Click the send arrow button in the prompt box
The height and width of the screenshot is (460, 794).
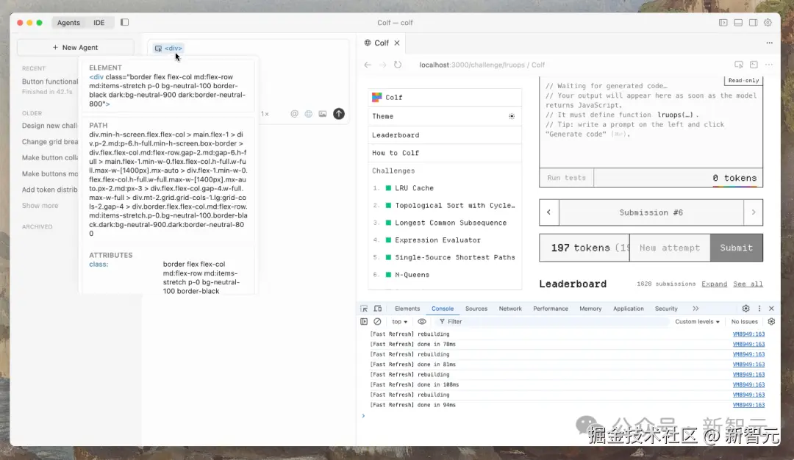pyautogui.click(x=339, y=114)
